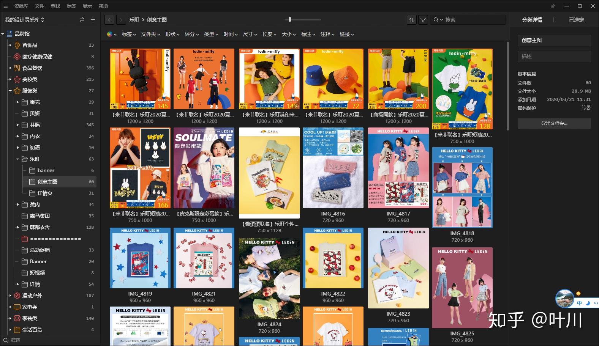Open the 形状 filter dropdown

[172, 34]
